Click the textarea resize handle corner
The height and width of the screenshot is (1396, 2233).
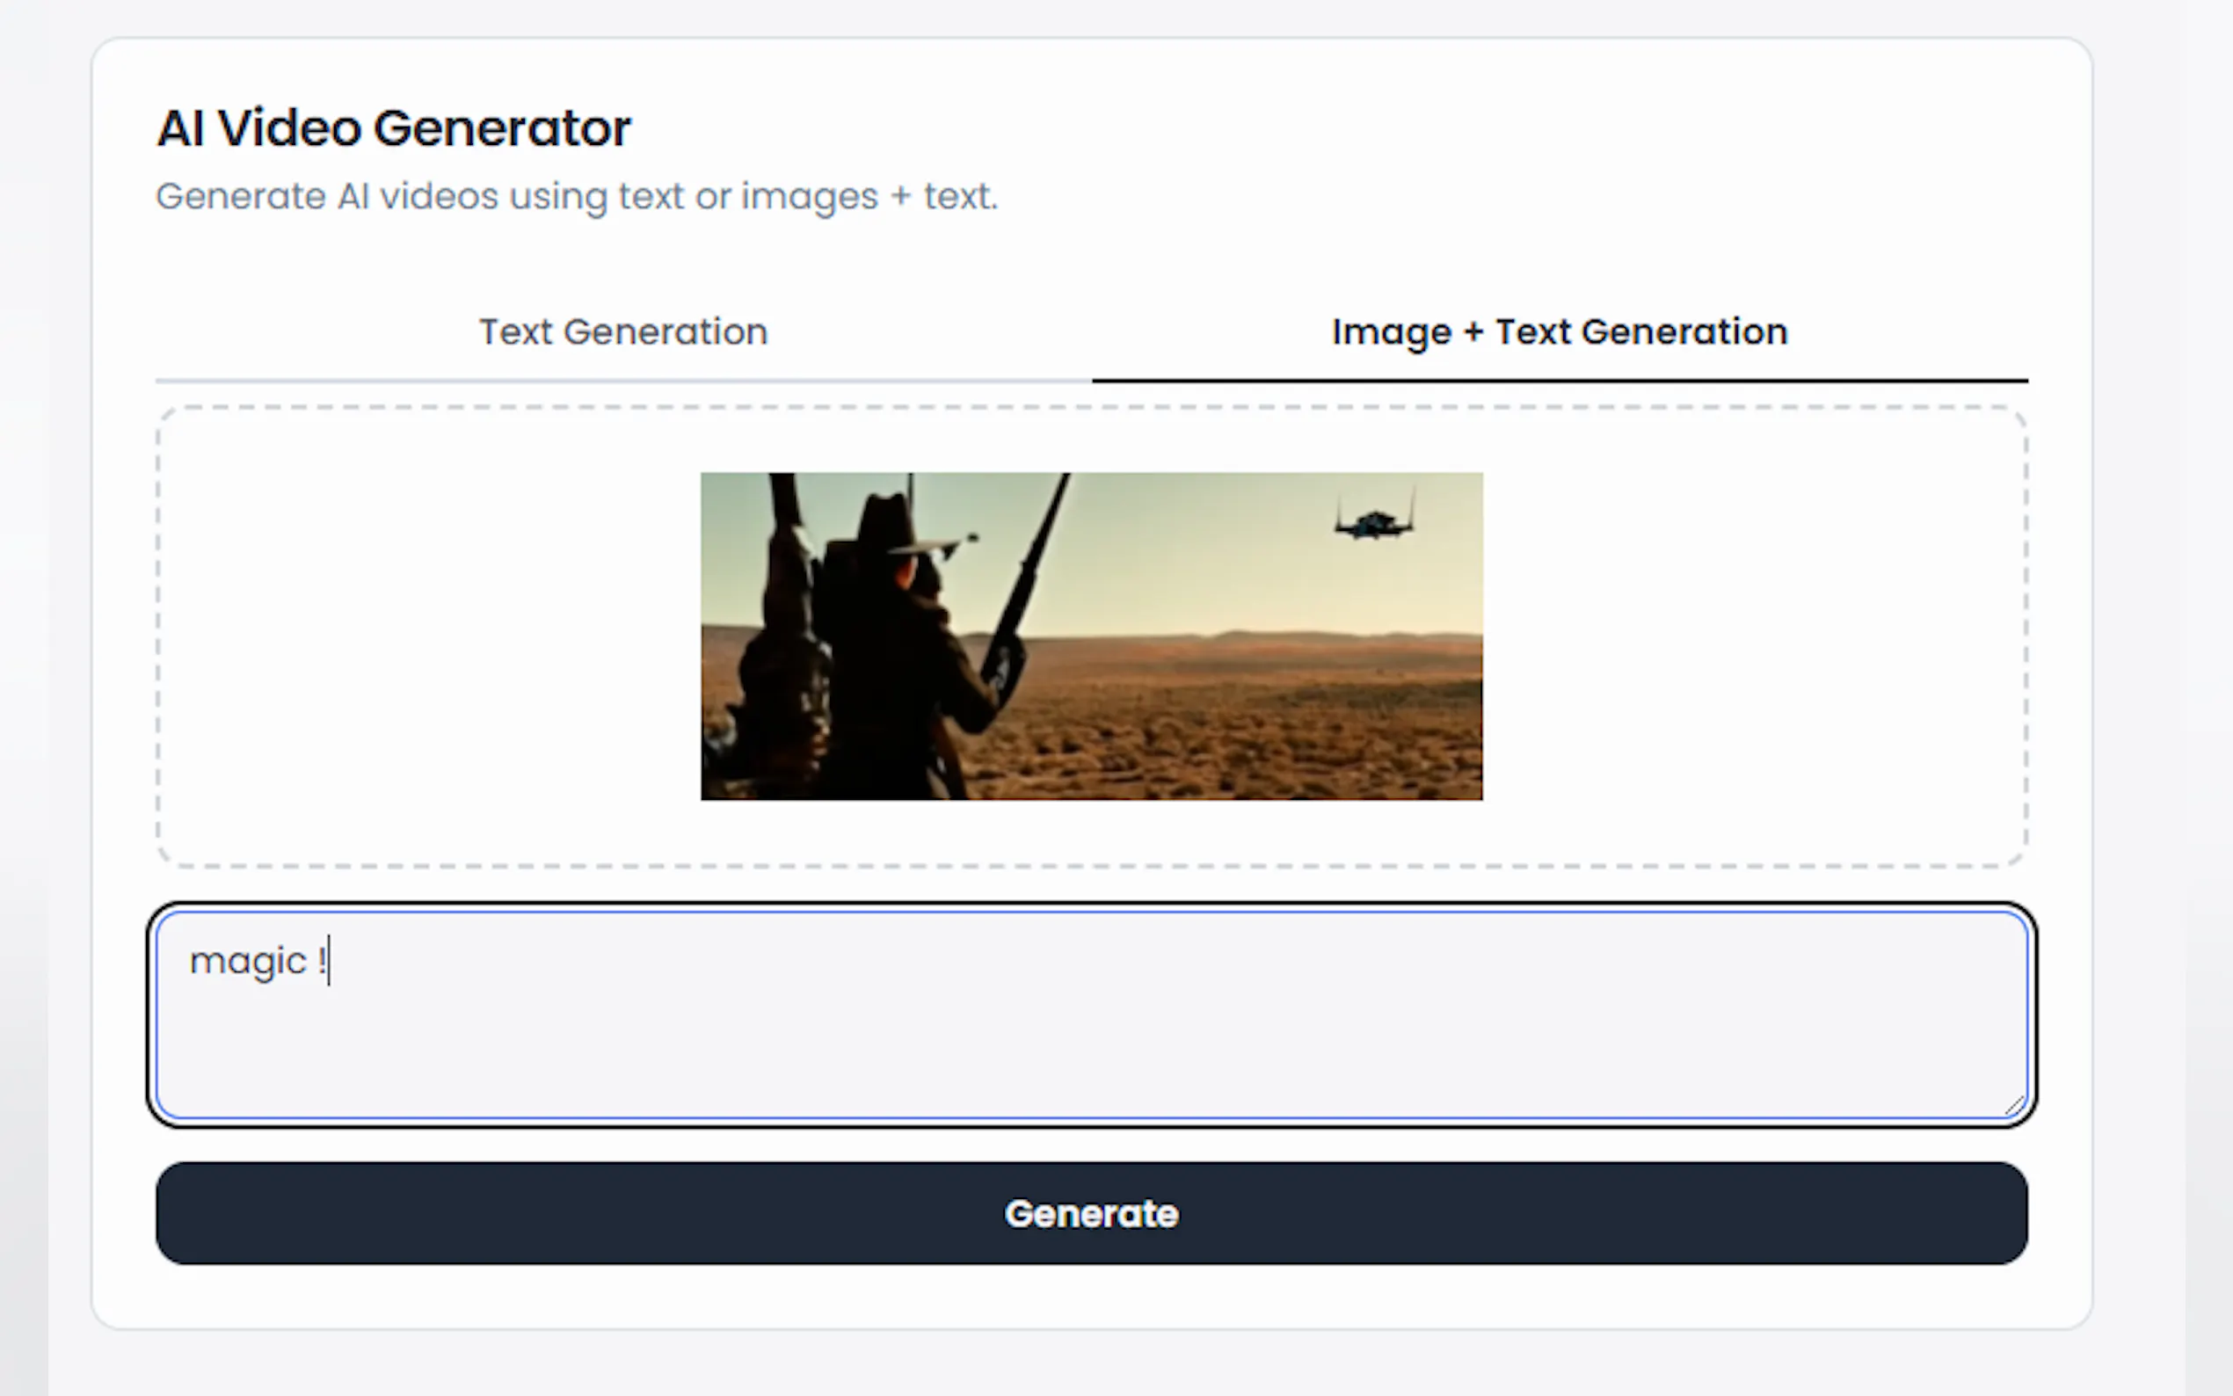tap(2014, 1105)
